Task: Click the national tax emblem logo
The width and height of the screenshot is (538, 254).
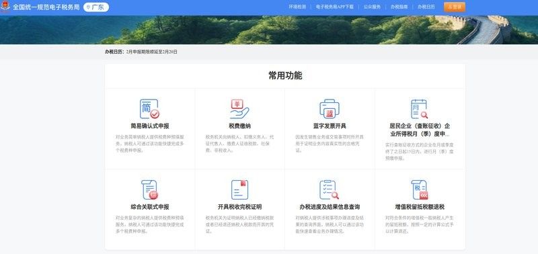Action: 5,7
